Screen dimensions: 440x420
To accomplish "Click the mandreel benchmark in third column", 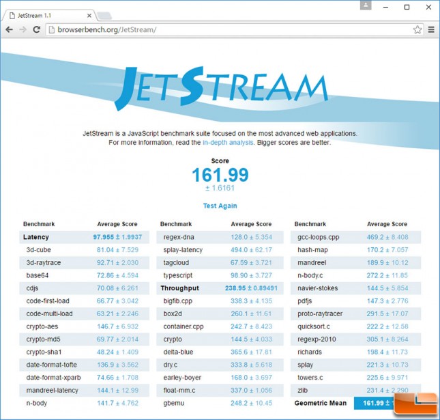I will 312,263.
